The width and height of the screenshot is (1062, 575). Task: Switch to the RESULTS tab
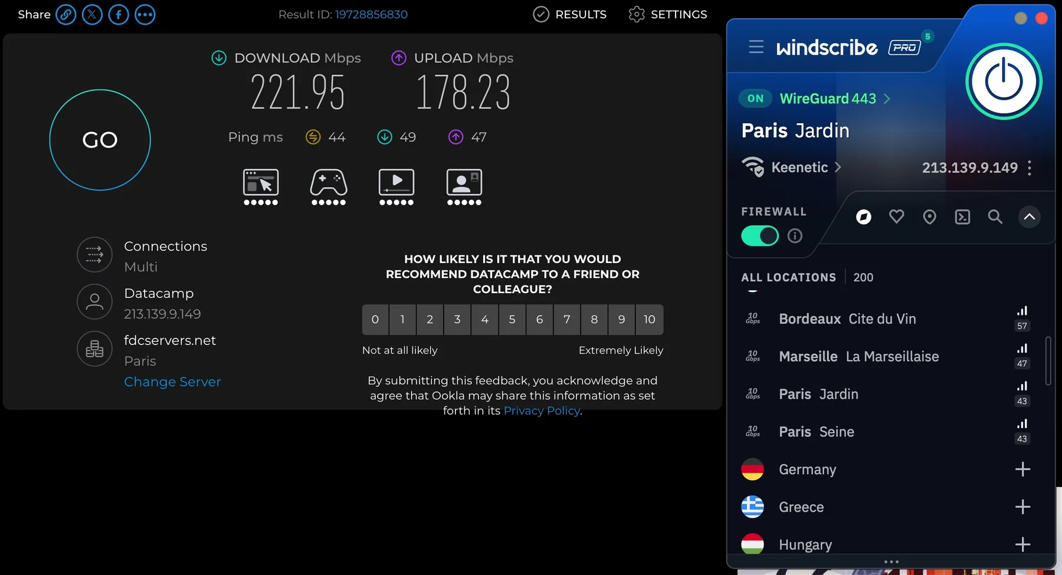569,15
